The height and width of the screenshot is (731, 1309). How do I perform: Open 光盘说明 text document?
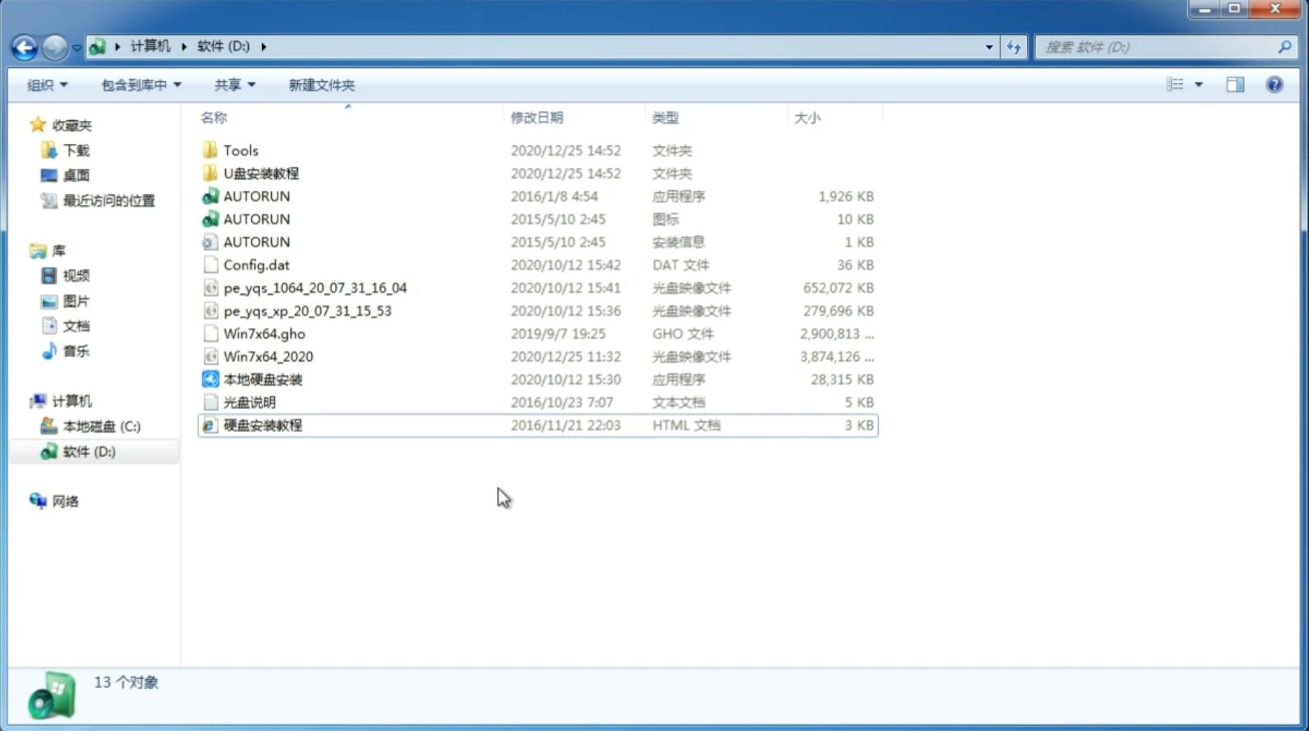[249, 401]
